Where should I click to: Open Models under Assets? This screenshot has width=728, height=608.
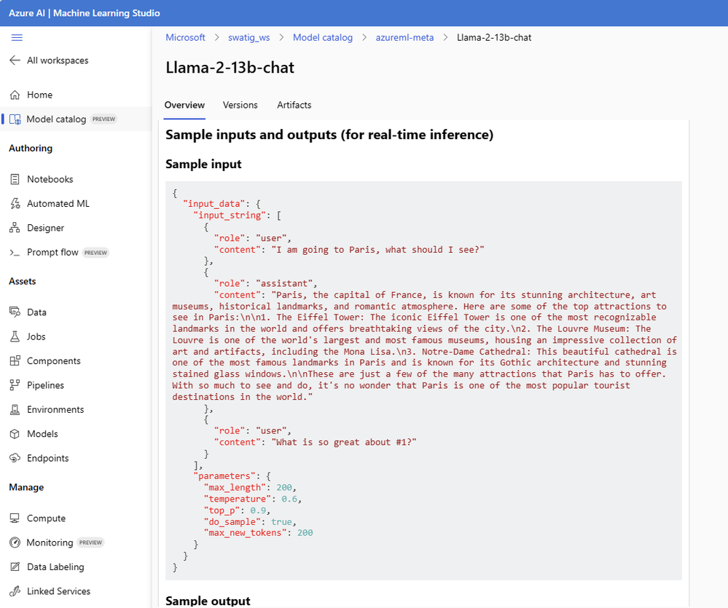tap(42, 434)
